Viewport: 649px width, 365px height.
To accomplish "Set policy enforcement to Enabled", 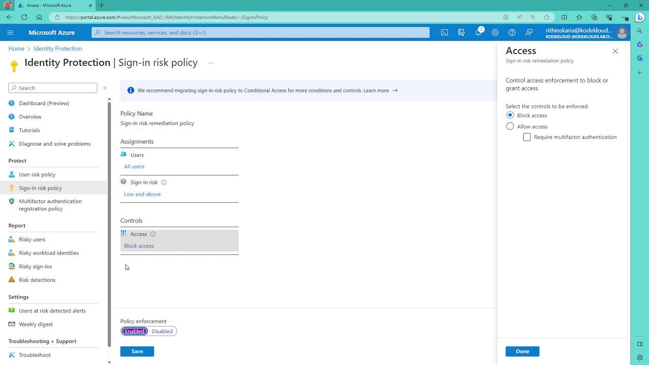I will point(135,332).
